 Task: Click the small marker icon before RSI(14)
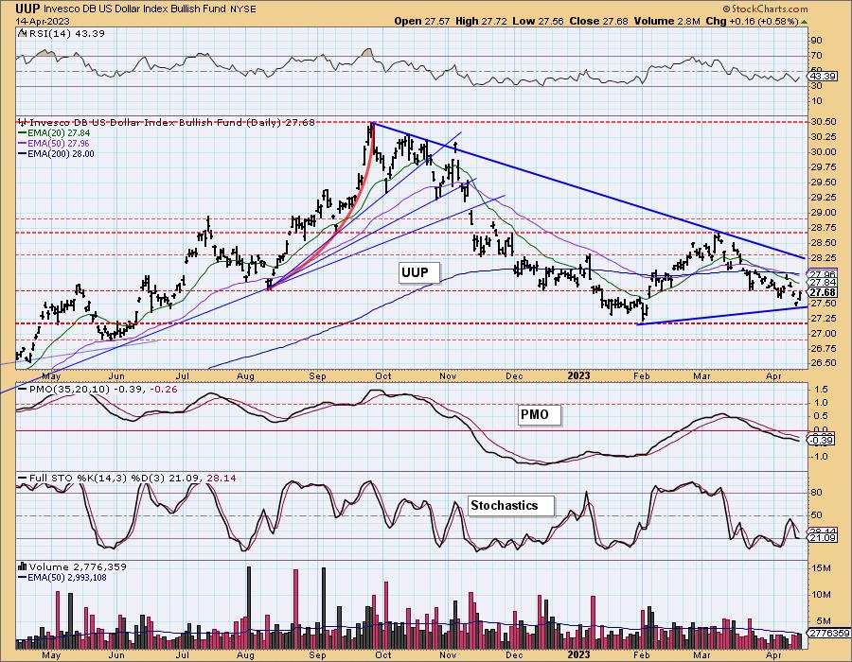click(22, 34)
